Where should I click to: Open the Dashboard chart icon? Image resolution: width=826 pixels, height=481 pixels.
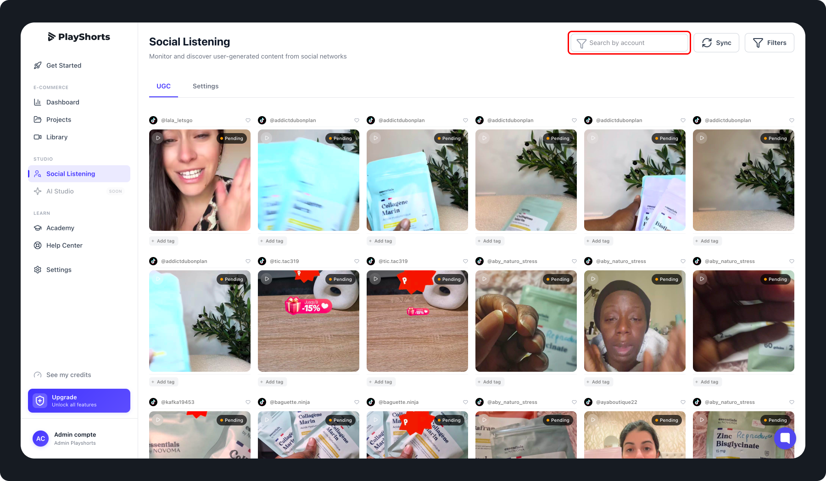pos(38,102)
